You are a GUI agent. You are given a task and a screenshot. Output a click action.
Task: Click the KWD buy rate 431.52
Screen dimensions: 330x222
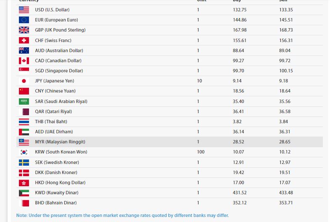[240, 193]
